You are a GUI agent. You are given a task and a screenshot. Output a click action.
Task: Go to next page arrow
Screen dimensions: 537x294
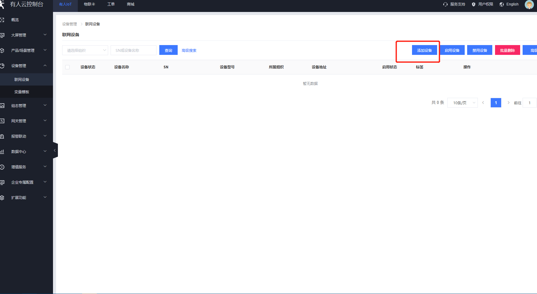pyautogui.click(x=509, y=103)
